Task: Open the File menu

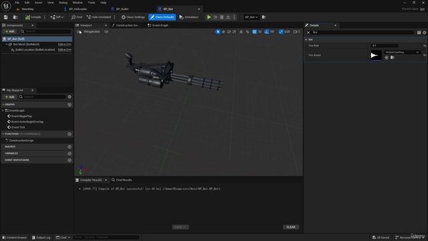Action: (17, 3)
